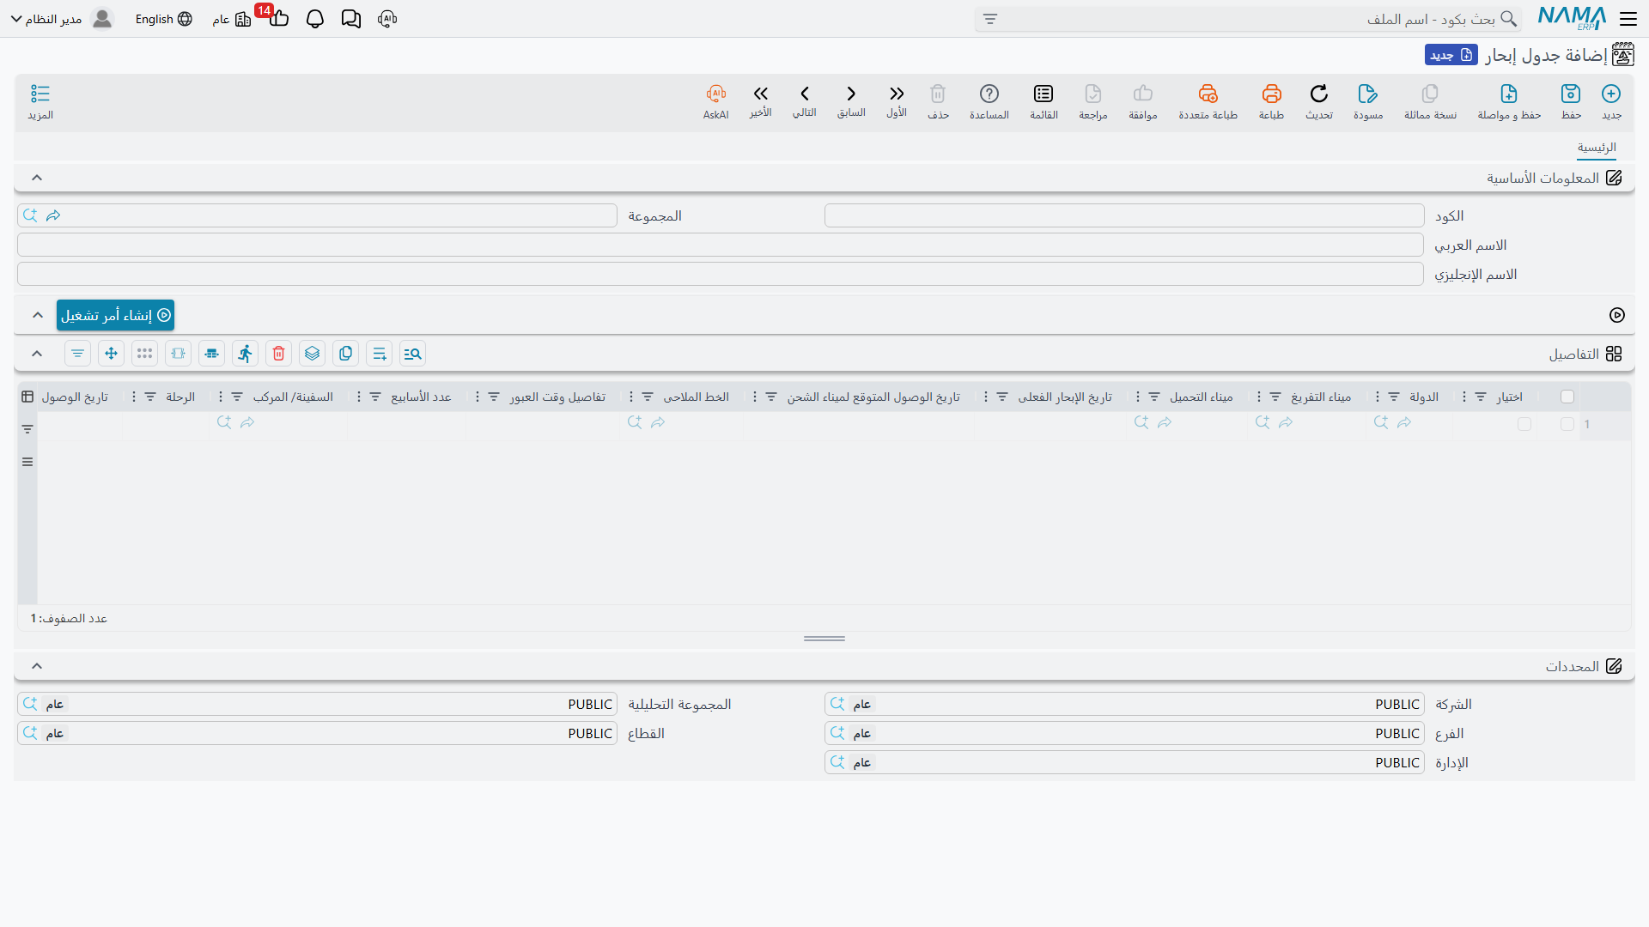The width and height of the screenshot is (1649, 927).
Task: Click the NAMA ERP logo
Action: click(x=1572, y=18)
